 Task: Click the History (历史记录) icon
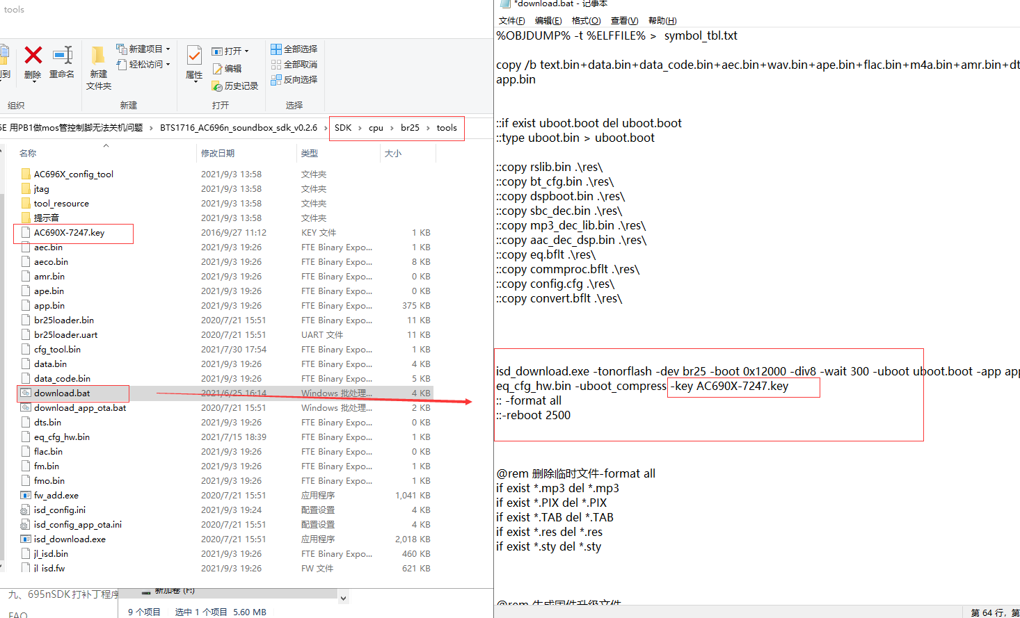pos(218,86)
